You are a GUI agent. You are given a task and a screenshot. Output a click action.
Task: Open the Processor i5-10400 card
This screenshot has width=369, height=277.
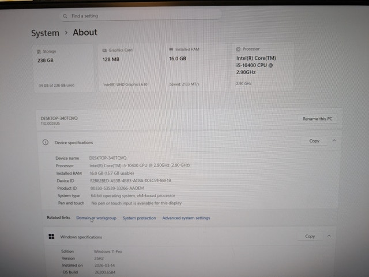tap(263, 67)
